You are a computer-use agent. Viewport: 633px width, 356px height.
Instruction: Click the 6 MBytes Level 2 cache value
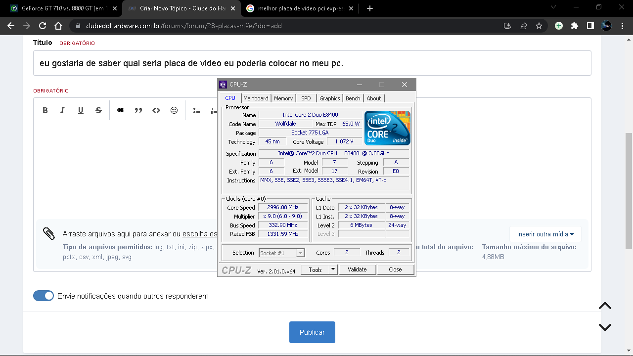(362, 225)
